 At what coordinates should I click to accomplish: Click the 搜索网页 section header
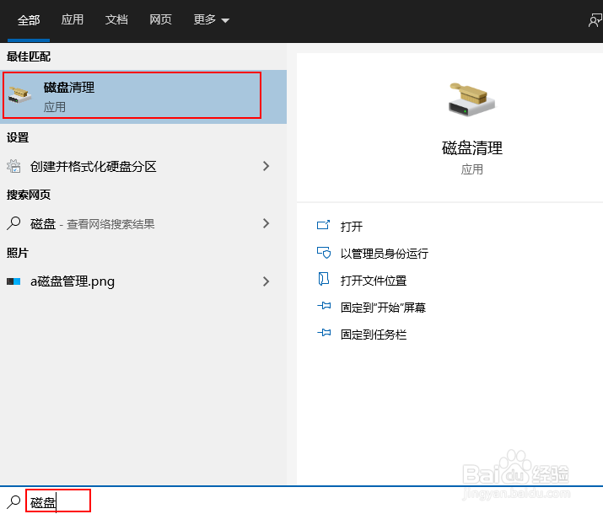click(29, 195)
